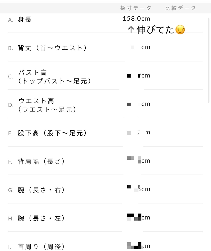Click the E. 股下高（股下〜足元） row
Screen dimensions: 211x251
pyautogui.click(x=52, y=133)
